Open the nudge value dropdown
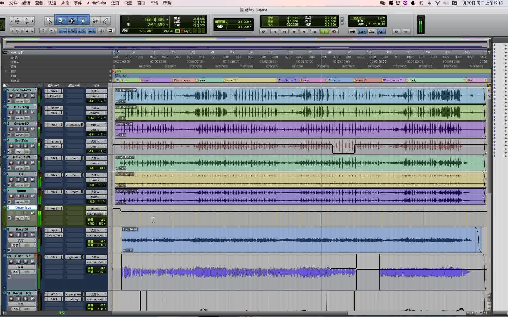The image size is (508, 317). pyautogui.click(x=250, y=27)
